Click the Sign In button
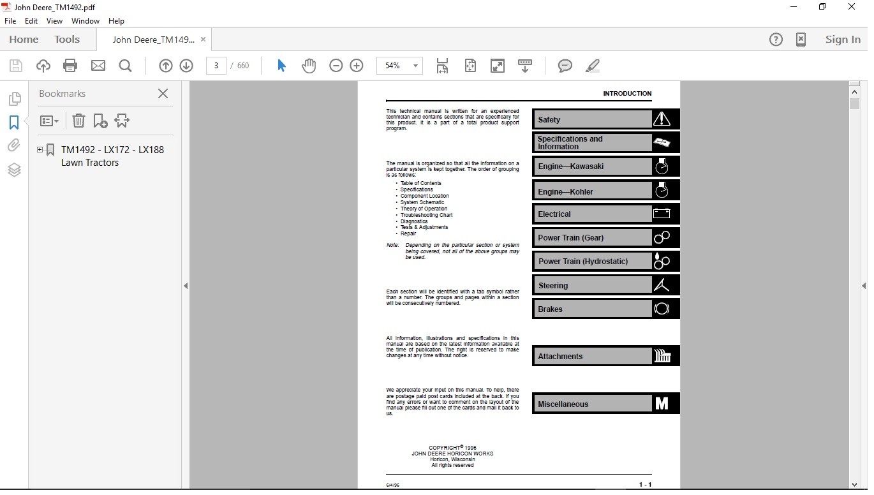 tap(843, 40)
